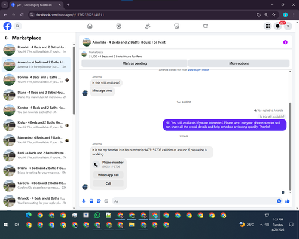The height and width of the screenshot is (239, 299).
Task: Go to the Home feed icon
Action: 90,26
